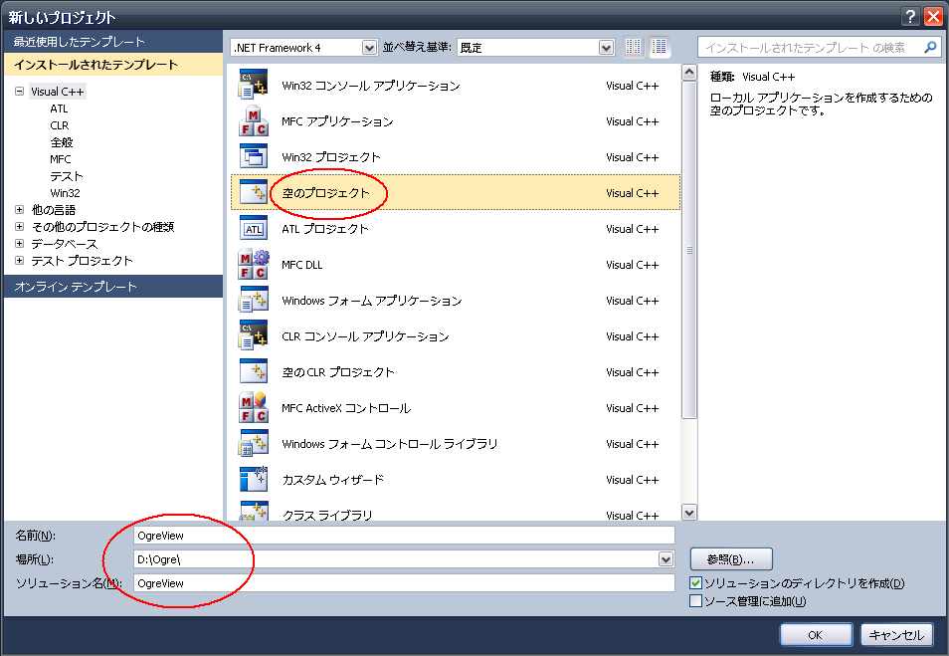Image resolution: width=949 pixels, height=656 pixels.
Task: Select the 他の言語 tree label
Action: (x=54, y=210)
